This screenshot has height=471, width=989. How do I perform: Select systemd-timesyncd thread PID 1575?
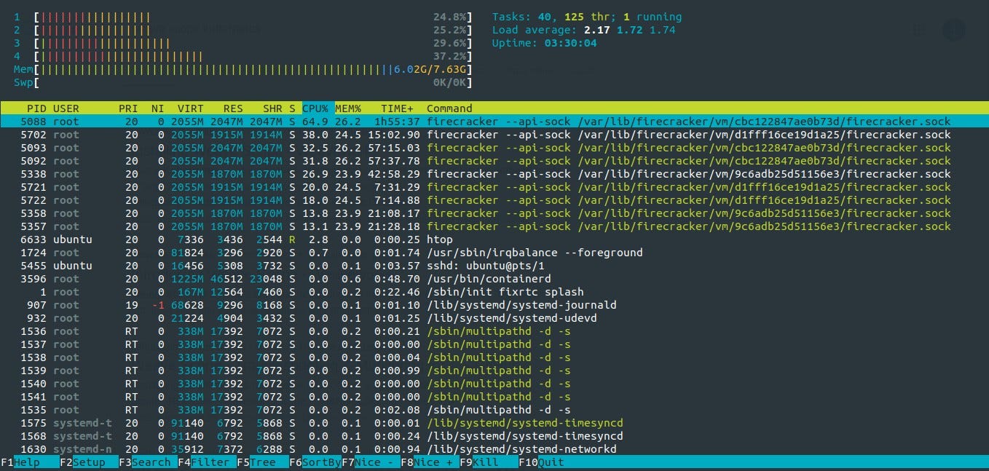coord(494,423)
